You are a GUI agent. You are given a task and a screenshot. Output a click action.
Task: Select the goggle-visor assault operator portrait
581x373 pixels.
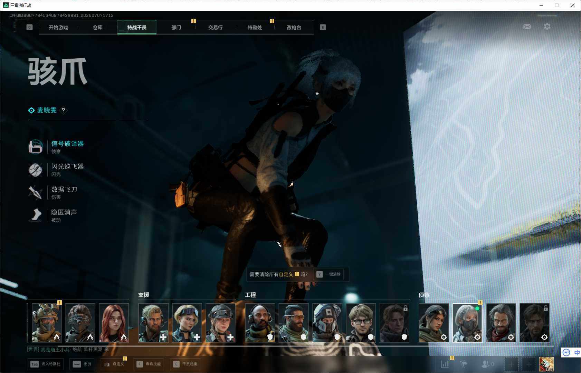[x=80, y=323]
